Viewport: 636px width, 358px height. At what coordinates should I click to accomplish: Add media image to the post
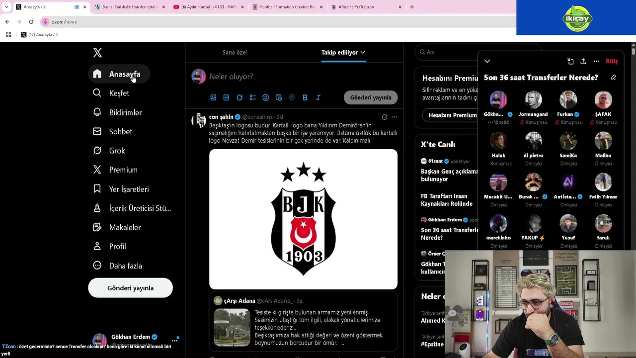pyautogui.click(x=213, y=97)
